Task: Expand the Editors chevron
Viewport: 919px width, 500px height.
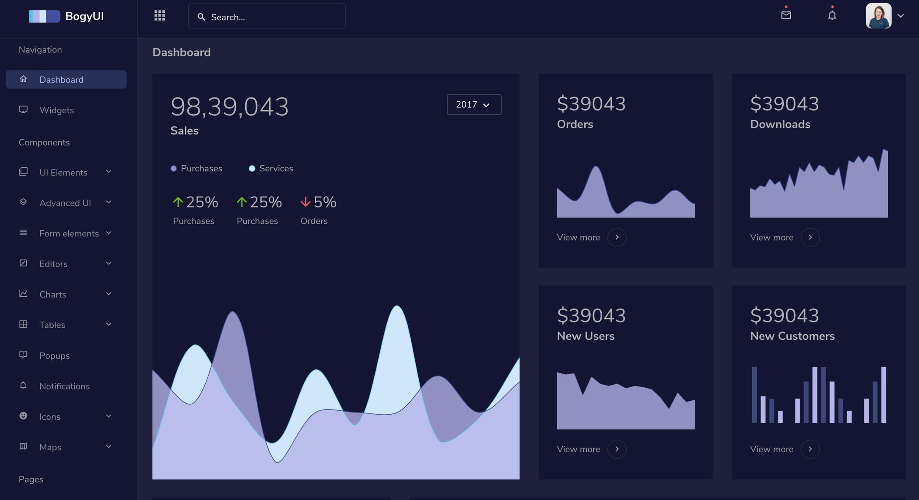Action: (109, 263)
